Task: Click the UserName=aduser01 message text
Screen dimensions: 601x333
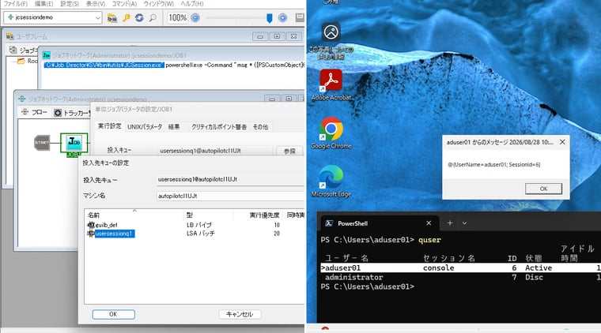Action: point(494,165)
